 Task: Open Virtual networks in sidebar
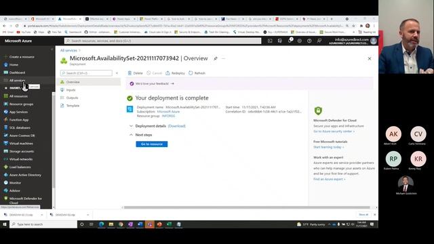(x=21, y=159)
